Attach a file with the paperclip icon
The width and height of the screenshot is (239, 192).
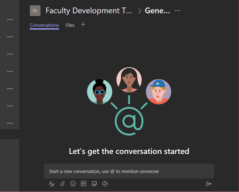(62, 184)
